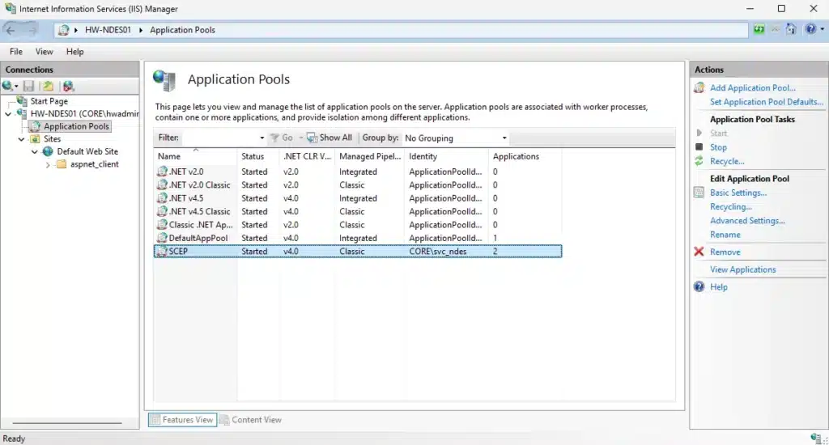Click the Up folder icon in Connections toolbar
Screen dimensions: 829x445
48,86
